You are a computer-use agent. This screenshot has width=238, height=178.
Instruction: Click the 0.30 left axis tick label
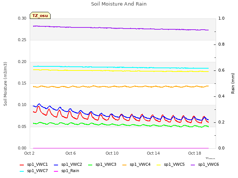coord(22,18)
